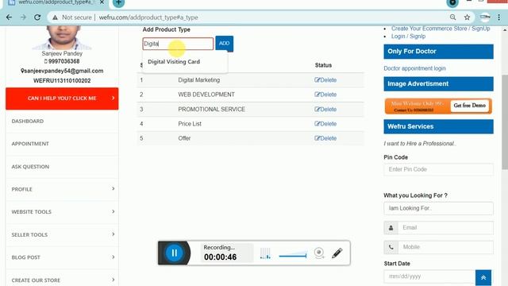Screen dimensions: 508x286
Task: Click the Sanjeev Pandey profile photo
Action: coord(62,37)
